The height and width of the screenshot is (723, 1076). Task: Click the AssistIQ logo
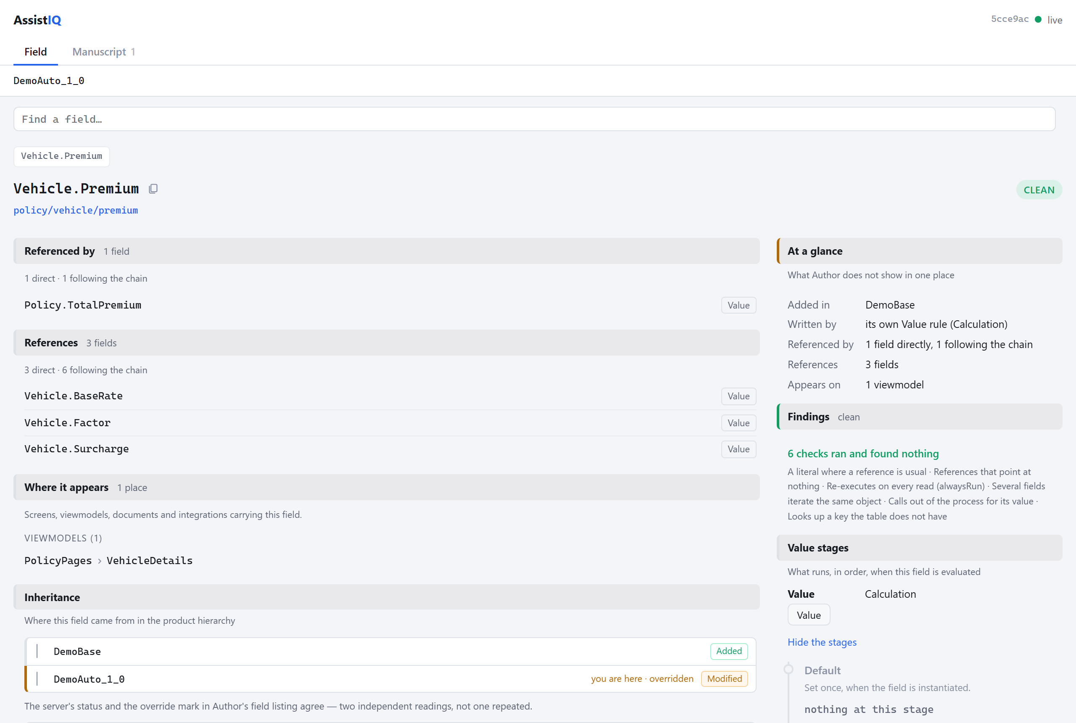[37, 20]
